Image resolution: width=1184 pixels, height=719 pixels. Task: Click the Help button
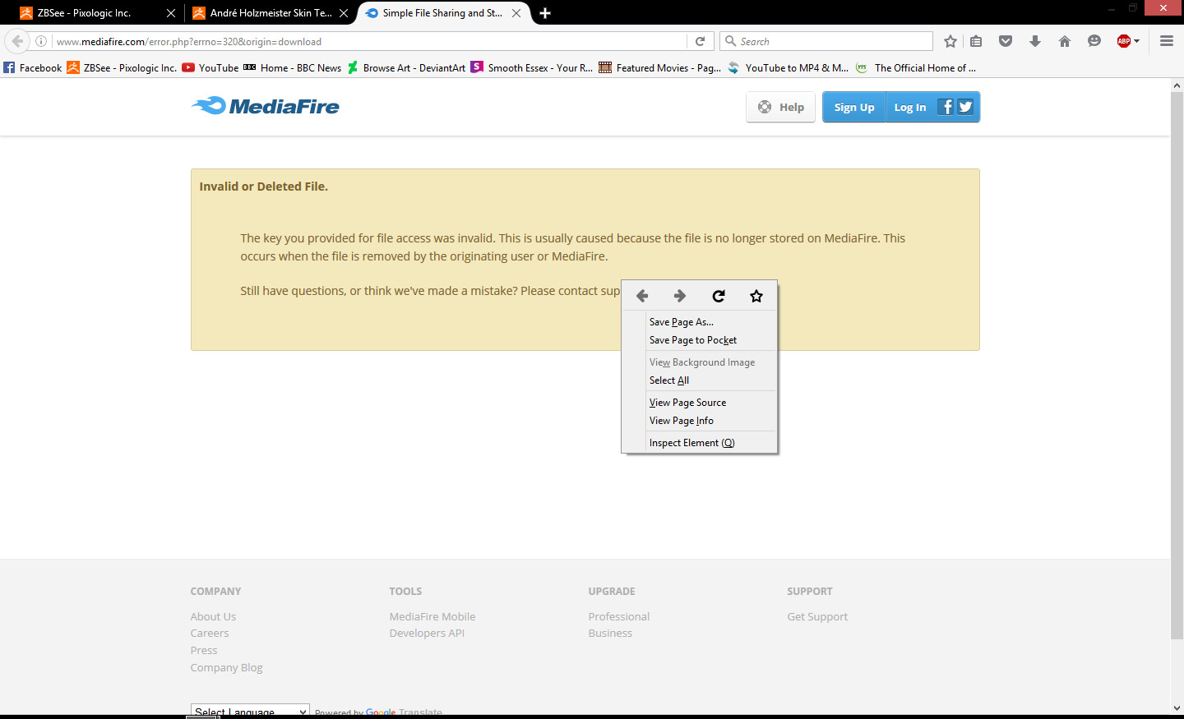pyautogui.click(x=780, y=107)
